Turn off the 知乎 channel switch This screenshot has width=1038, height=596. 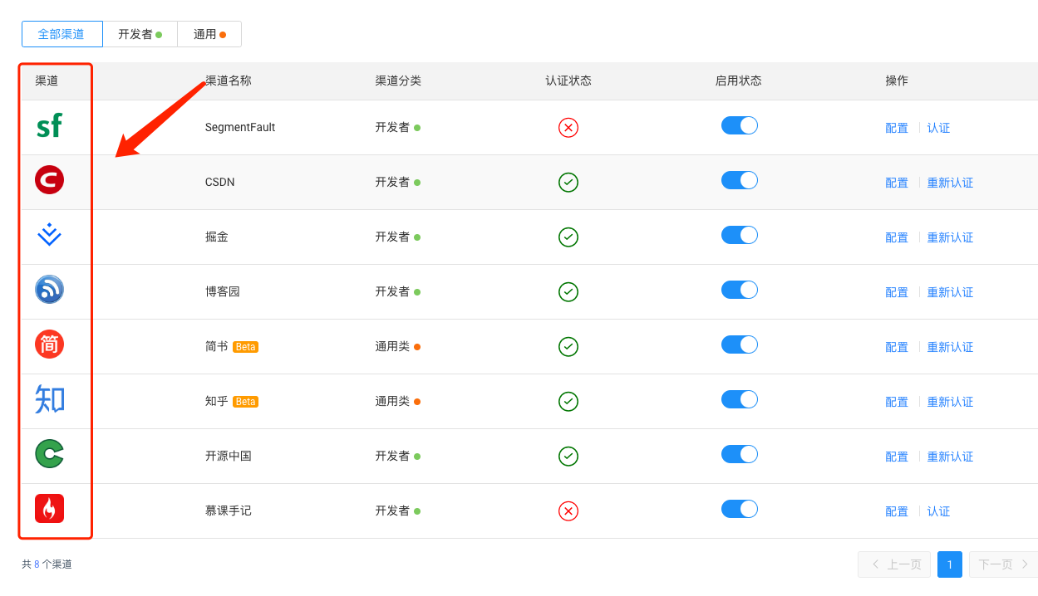click(740, 399)
